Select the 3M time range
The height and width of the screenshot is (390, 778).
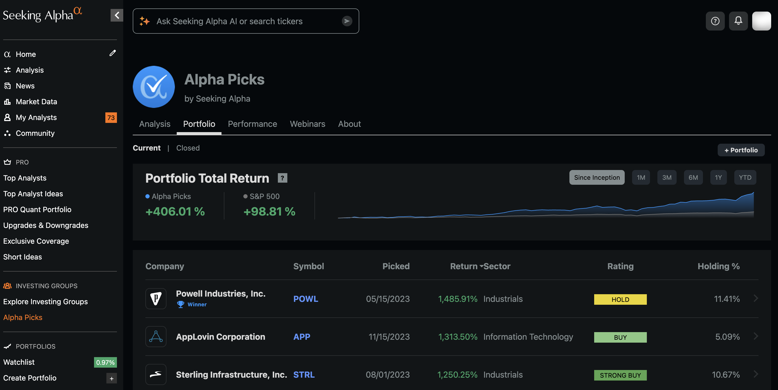pos(667,177)
